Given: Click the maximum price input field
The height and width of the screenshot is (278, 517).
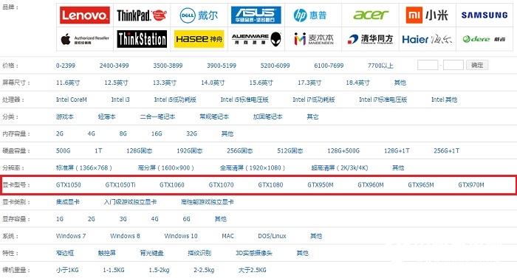Looking at the screenshot, I should coord(453,65).
